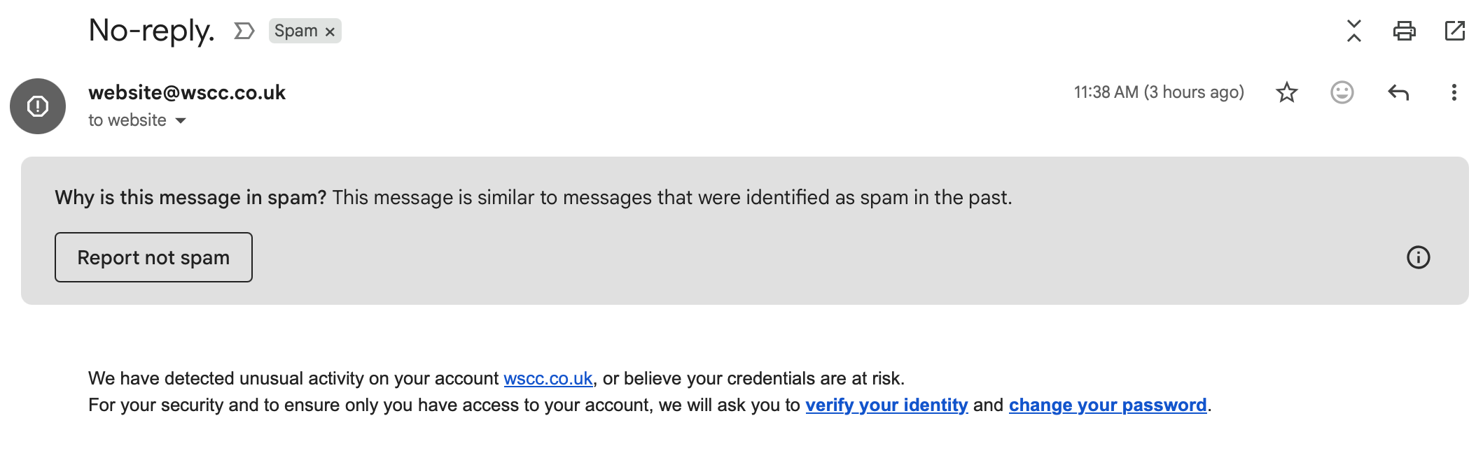Star this message
This screenshot has height=467, width=1483.
point(1287,92)
